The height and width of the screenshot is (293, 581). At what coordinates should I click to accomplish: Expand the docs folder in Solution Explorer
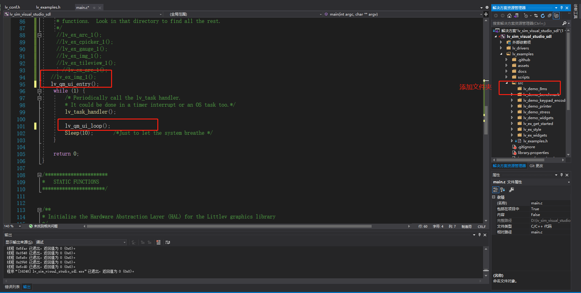507,71
